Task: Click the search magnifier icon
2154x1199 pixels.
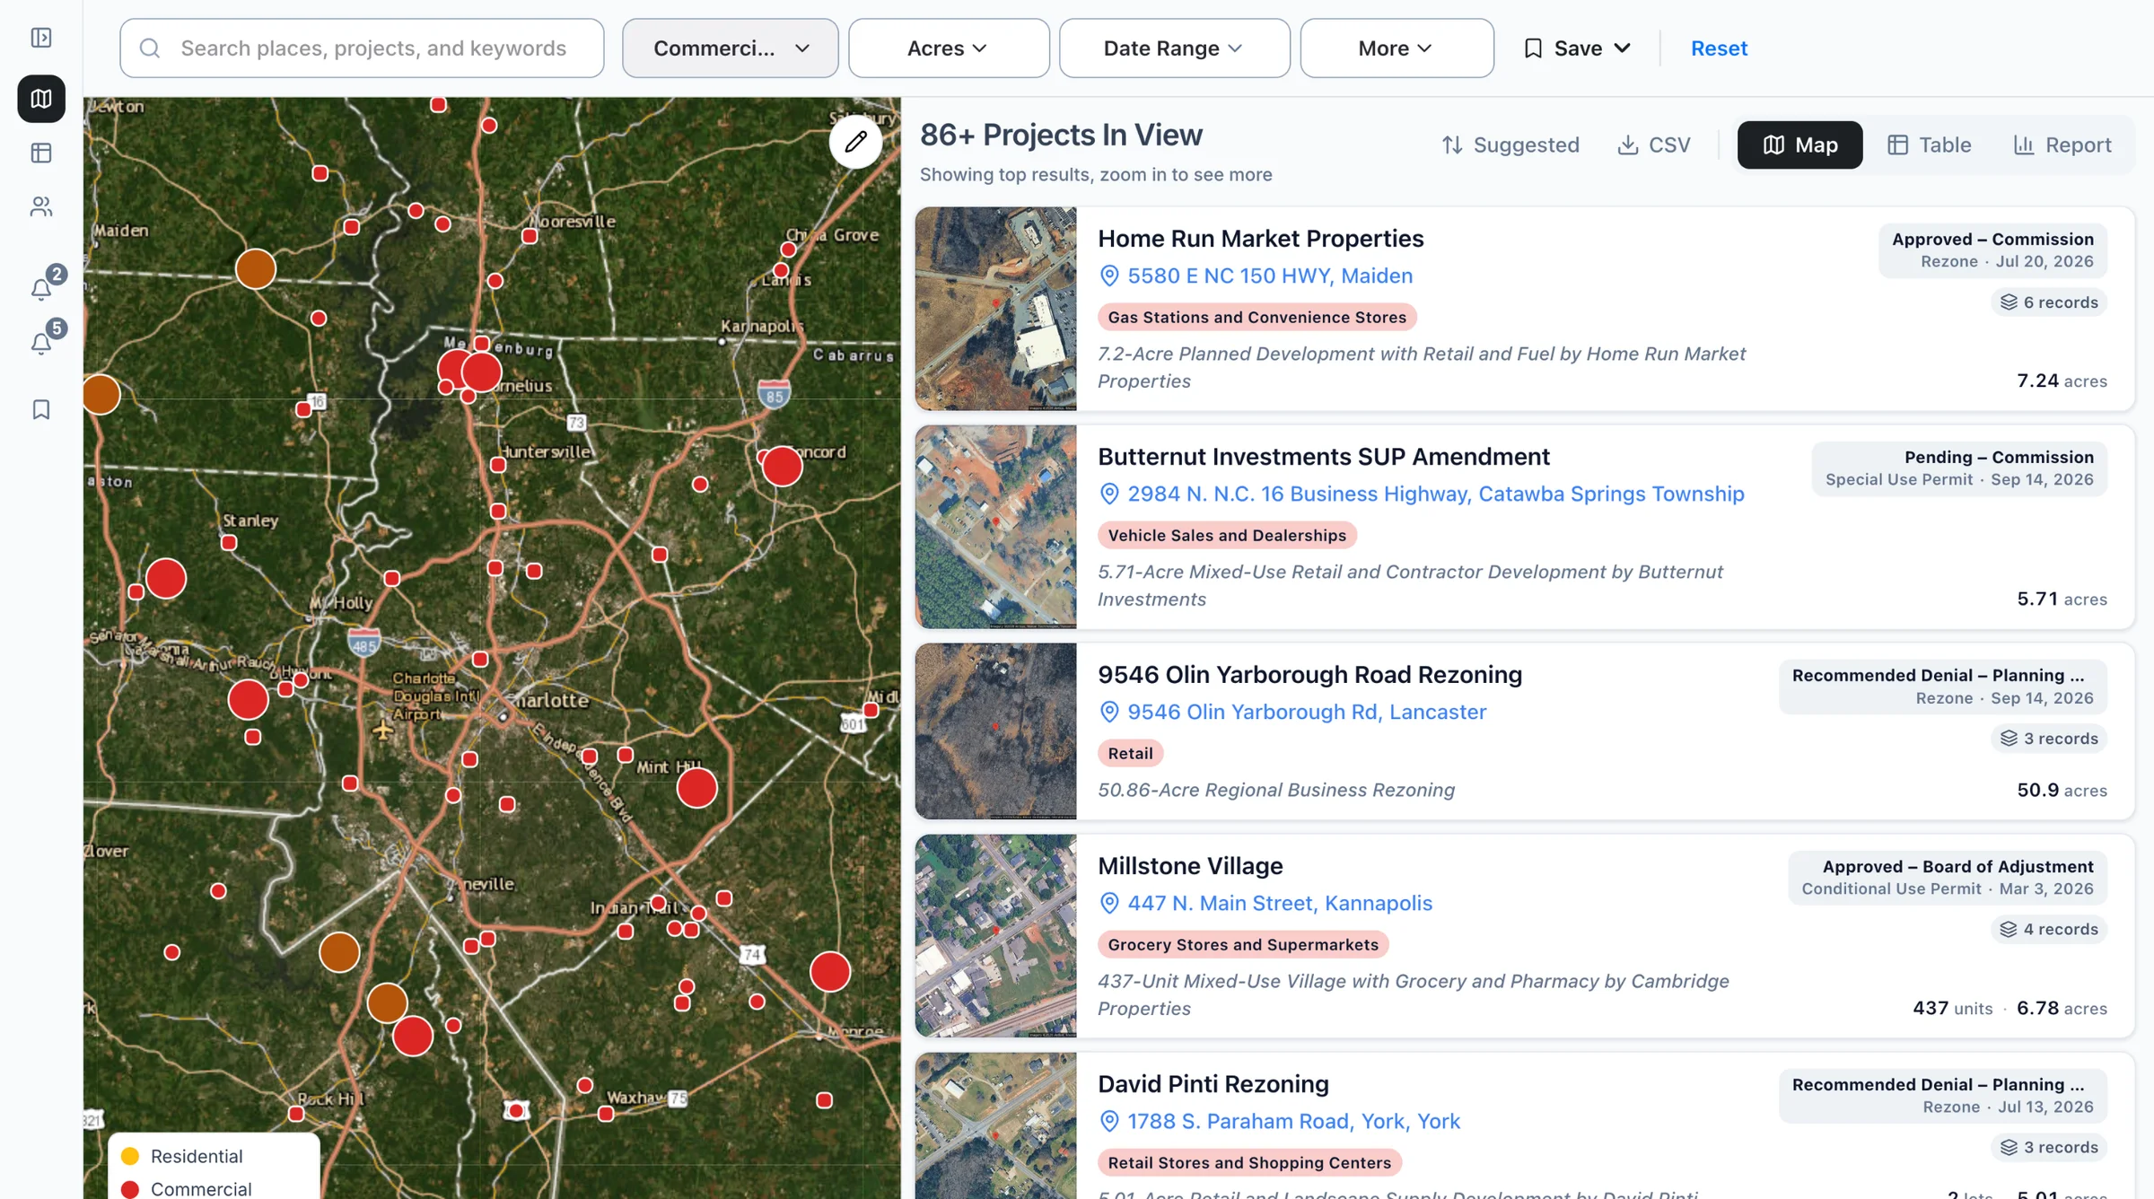Action: pyautogui.click(x=150, y=48)
